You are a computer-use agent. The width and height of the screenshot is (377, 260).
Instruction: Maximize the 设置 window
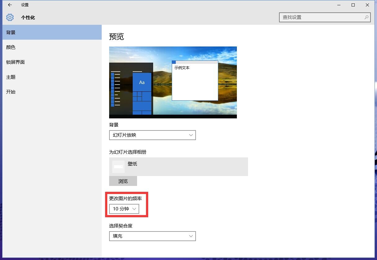click(353, 5)
